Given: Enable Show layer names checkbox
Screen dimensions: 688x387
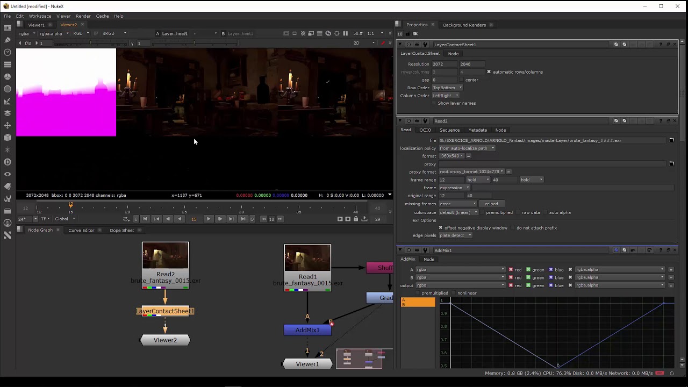Looking at the screenshot, I should coord(434,103).
